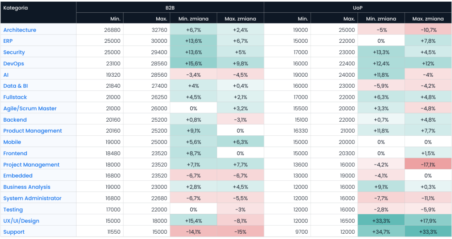Viewport: 452px width, 239px height.
Task: Click the ERP category link
Action: pyautogui.click(x=9, y=41)
